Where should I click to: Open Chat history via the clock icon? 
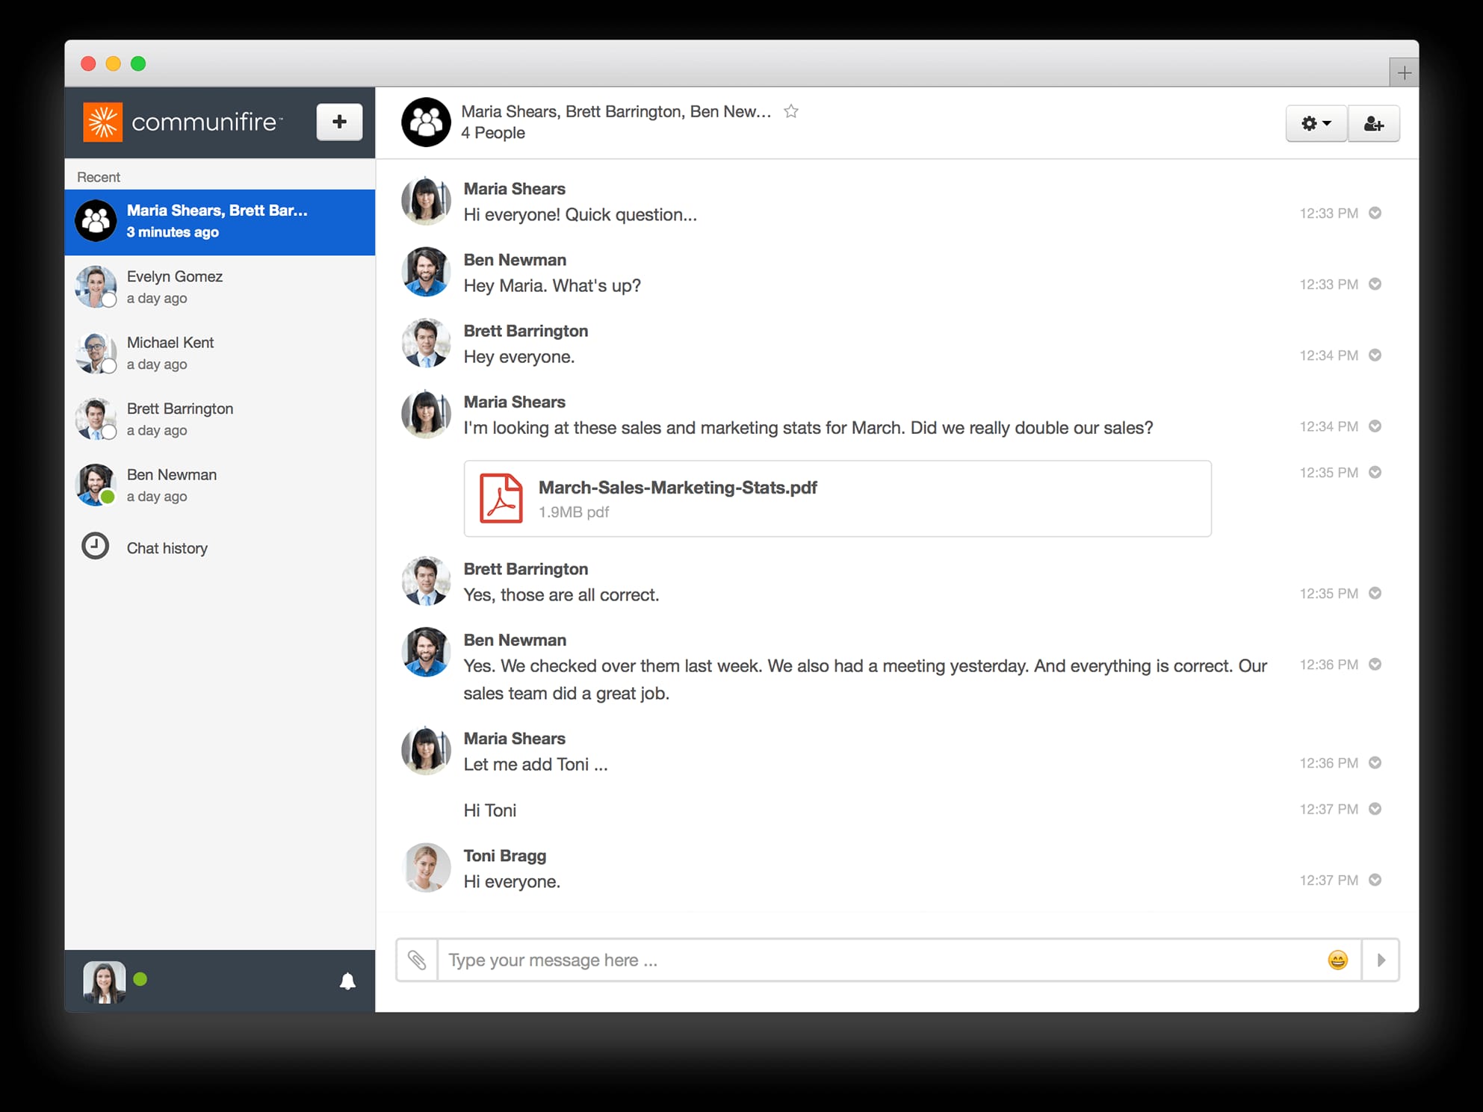[95, 547]
